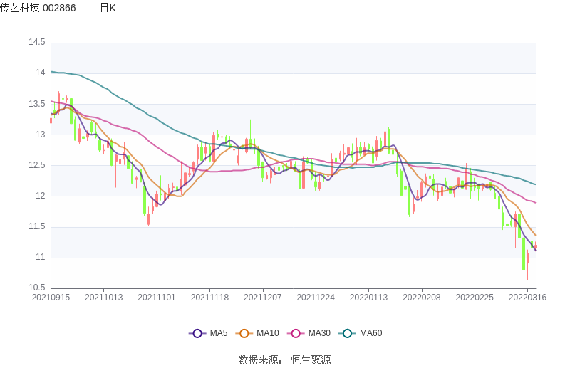Viewport: 570px width, 368px height.
Task: Click the 14.5 price label on y-axis
Action: coord(36,43)
